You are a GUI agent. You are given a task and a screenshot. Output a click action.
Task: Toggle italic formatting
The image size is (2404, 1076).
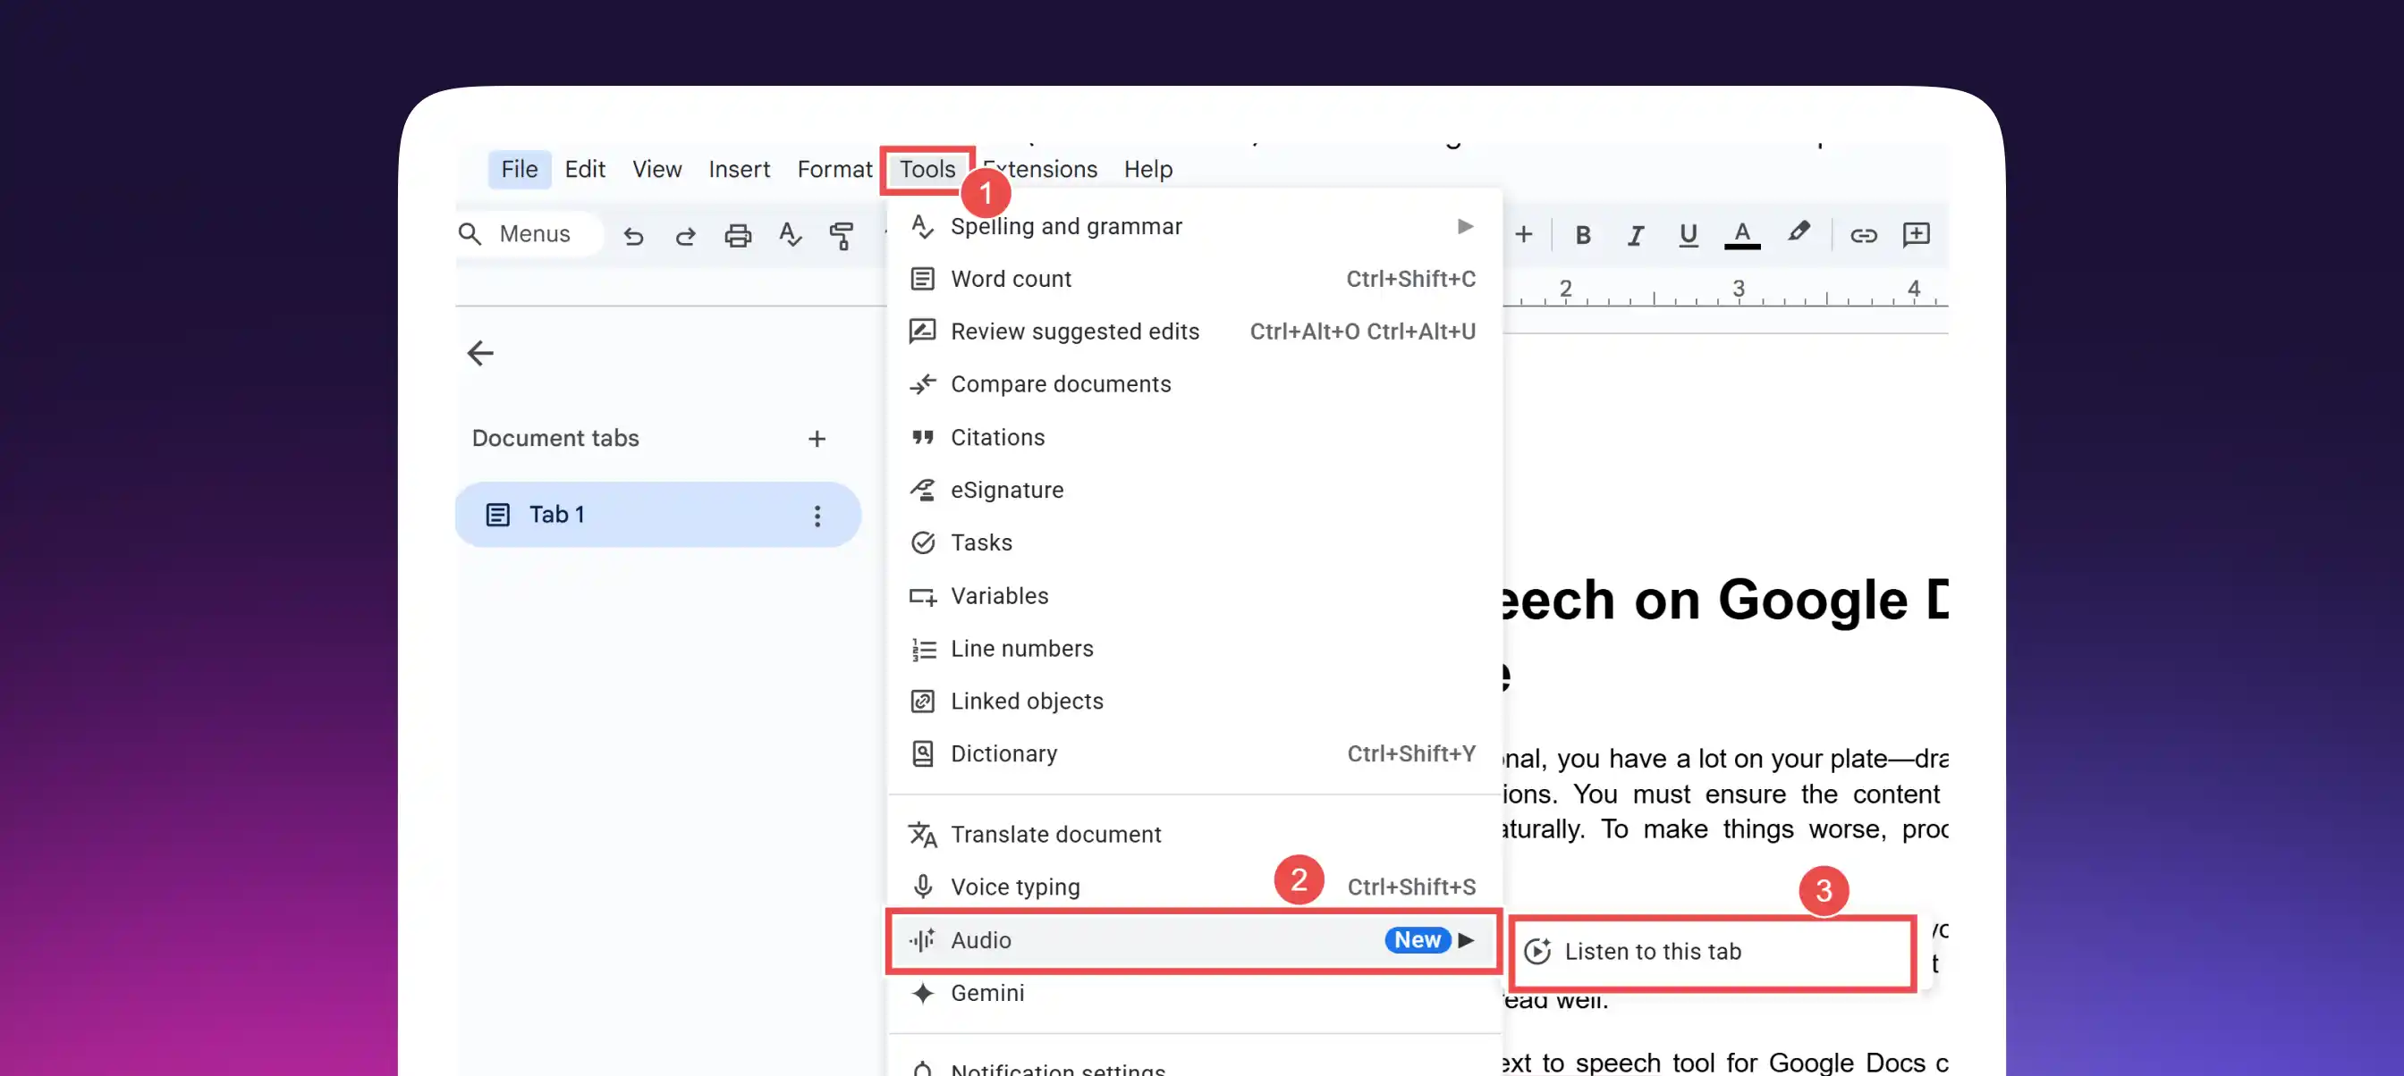point(1635,235)
